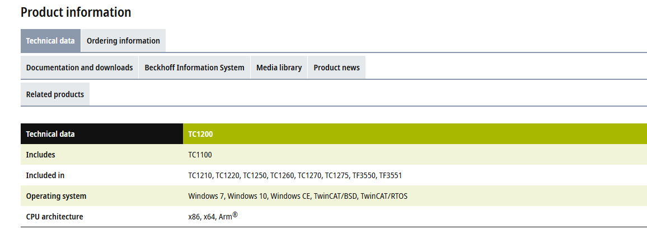Click the Product information heading
Screen dimensions: 647x239
click(x=76, y=12)
